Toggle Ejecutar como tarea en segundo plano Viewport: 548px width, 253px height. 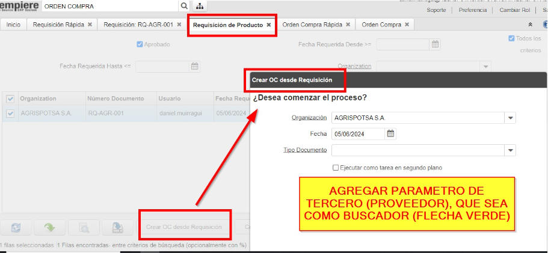(336, 168)
